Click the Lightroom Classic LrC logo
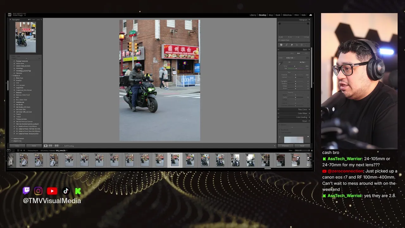This screenshot has width=405, height=228. 9,15
